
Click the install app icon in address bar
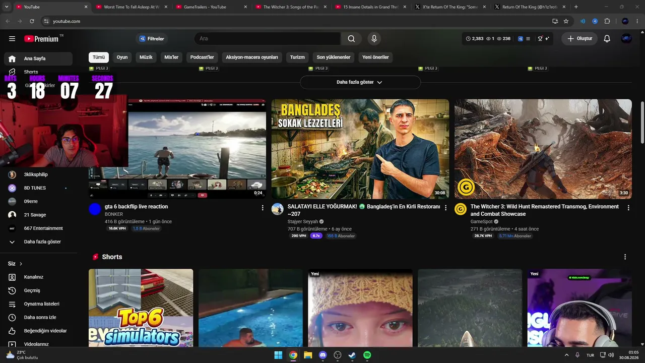[555, 21]
